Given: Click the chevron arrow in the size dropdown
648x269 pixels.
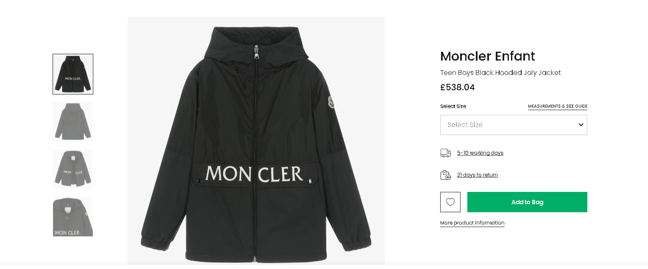Looking at the screenshot, I should click(581, 125).
